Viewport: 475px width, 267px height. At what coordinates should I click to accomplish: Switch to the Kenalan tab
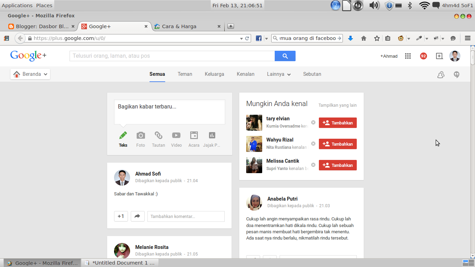(245, 74)
